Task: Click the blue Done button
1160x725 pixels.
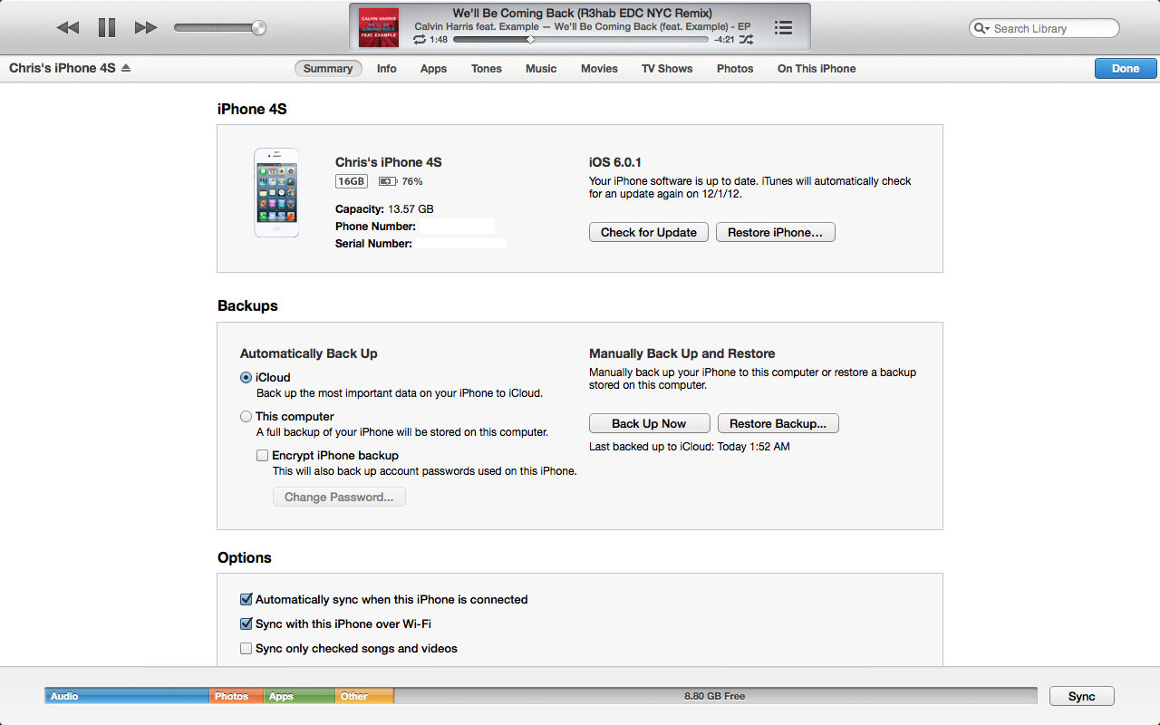Action: pos(1126,68)
